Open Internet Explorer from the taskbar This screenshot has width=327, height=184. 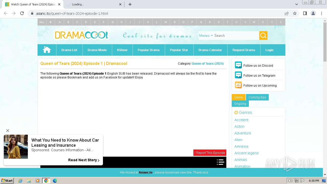point(20,181)
